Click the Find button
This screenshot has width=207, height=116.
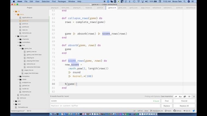pyautogui.click(x=167, y=101)
